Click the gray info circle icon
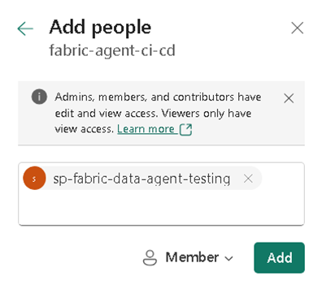Screen dimensions: 322x293 pyautogui.click(x=39, y=97)
